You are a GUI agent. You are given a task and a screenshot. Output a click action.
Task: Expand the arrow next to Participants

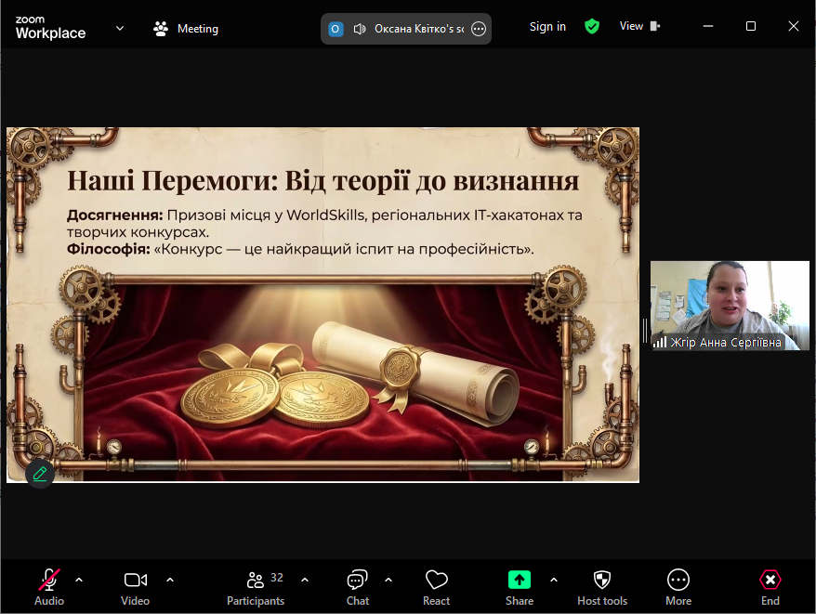(305, 580)
